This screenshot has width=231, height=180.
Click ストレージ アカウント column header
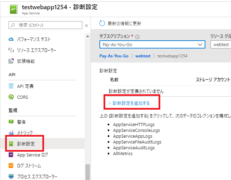point(213,80)
